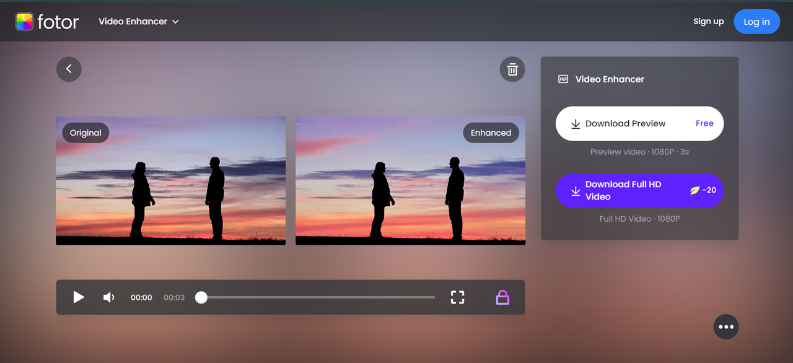Image resolution: width=793 pixels, height=363 pixels.
Task: Click the Fotor logo icon
Action: click(x=24, y=22)
